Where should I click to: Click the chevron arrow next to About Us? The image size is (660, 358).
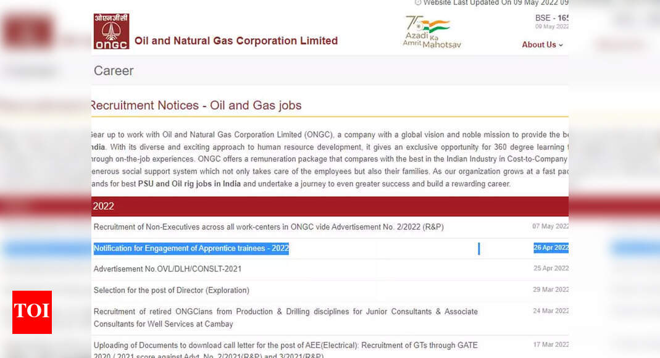pyautogui.click(x=561, y=45)
